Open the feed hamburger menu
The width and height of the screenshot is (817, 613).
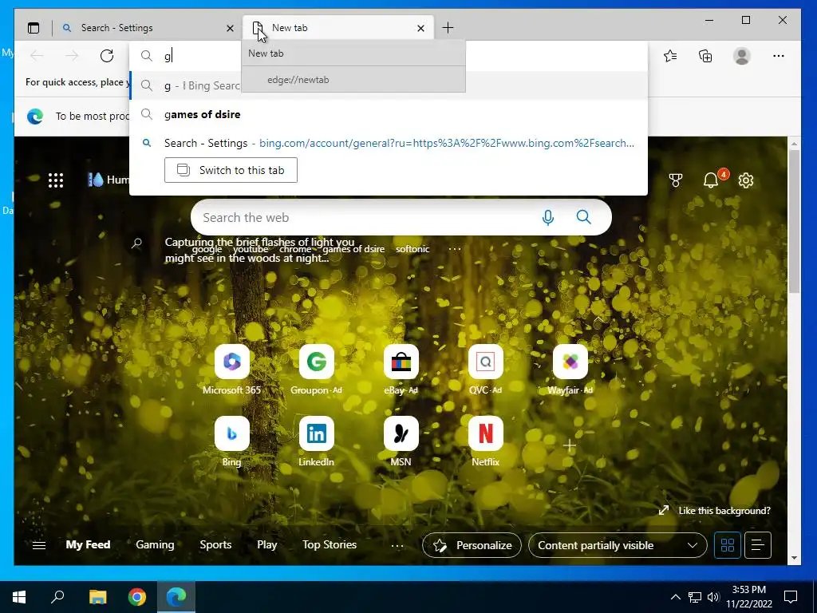click(39, 545)
